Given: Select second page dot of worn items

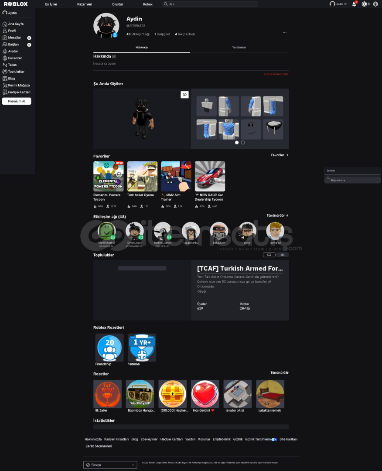Looking at the screenshot, I should coord(242,142).
